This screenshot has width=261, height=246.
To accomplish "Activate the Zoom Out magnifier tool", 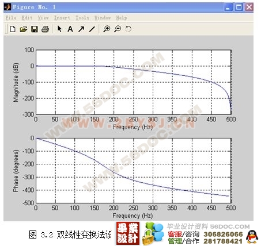I will pos(118,29).
